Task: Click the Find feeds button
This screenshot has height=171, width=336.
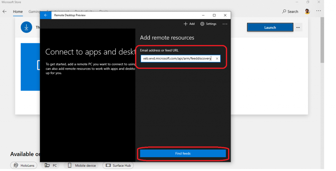Action: (x=183, y=153)
